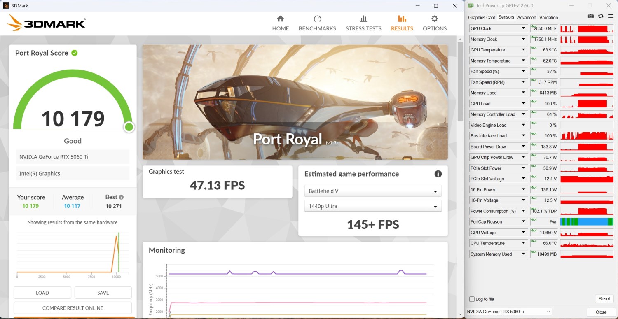Expand the GPU Temperature sensor dropdown

[x=524, y=50]
